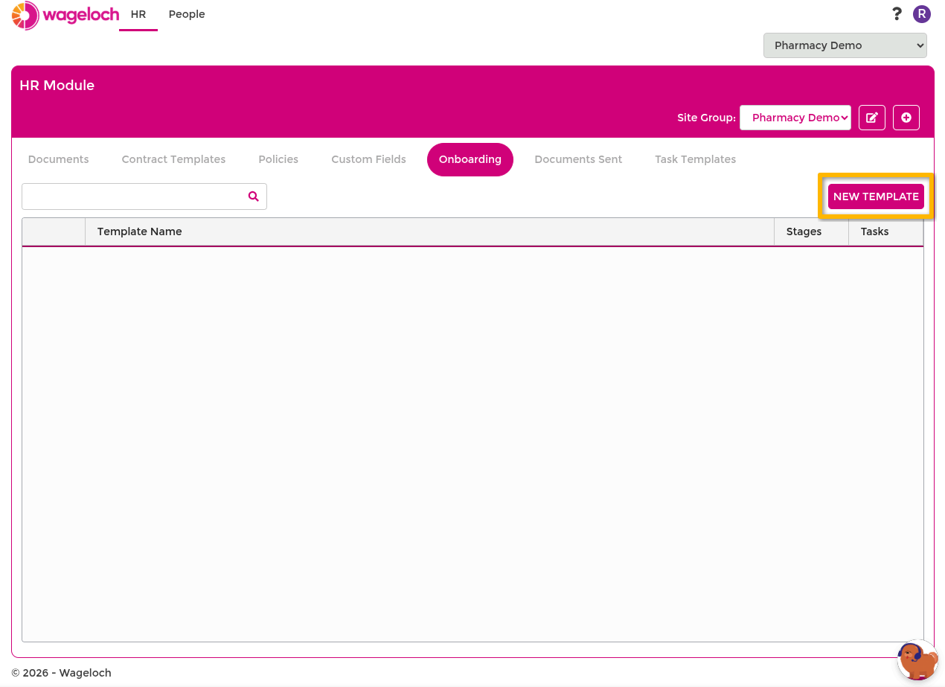Click the add site group plus icon
The width and height of the screenshot is (945, 687).
[x=906, y=118]
